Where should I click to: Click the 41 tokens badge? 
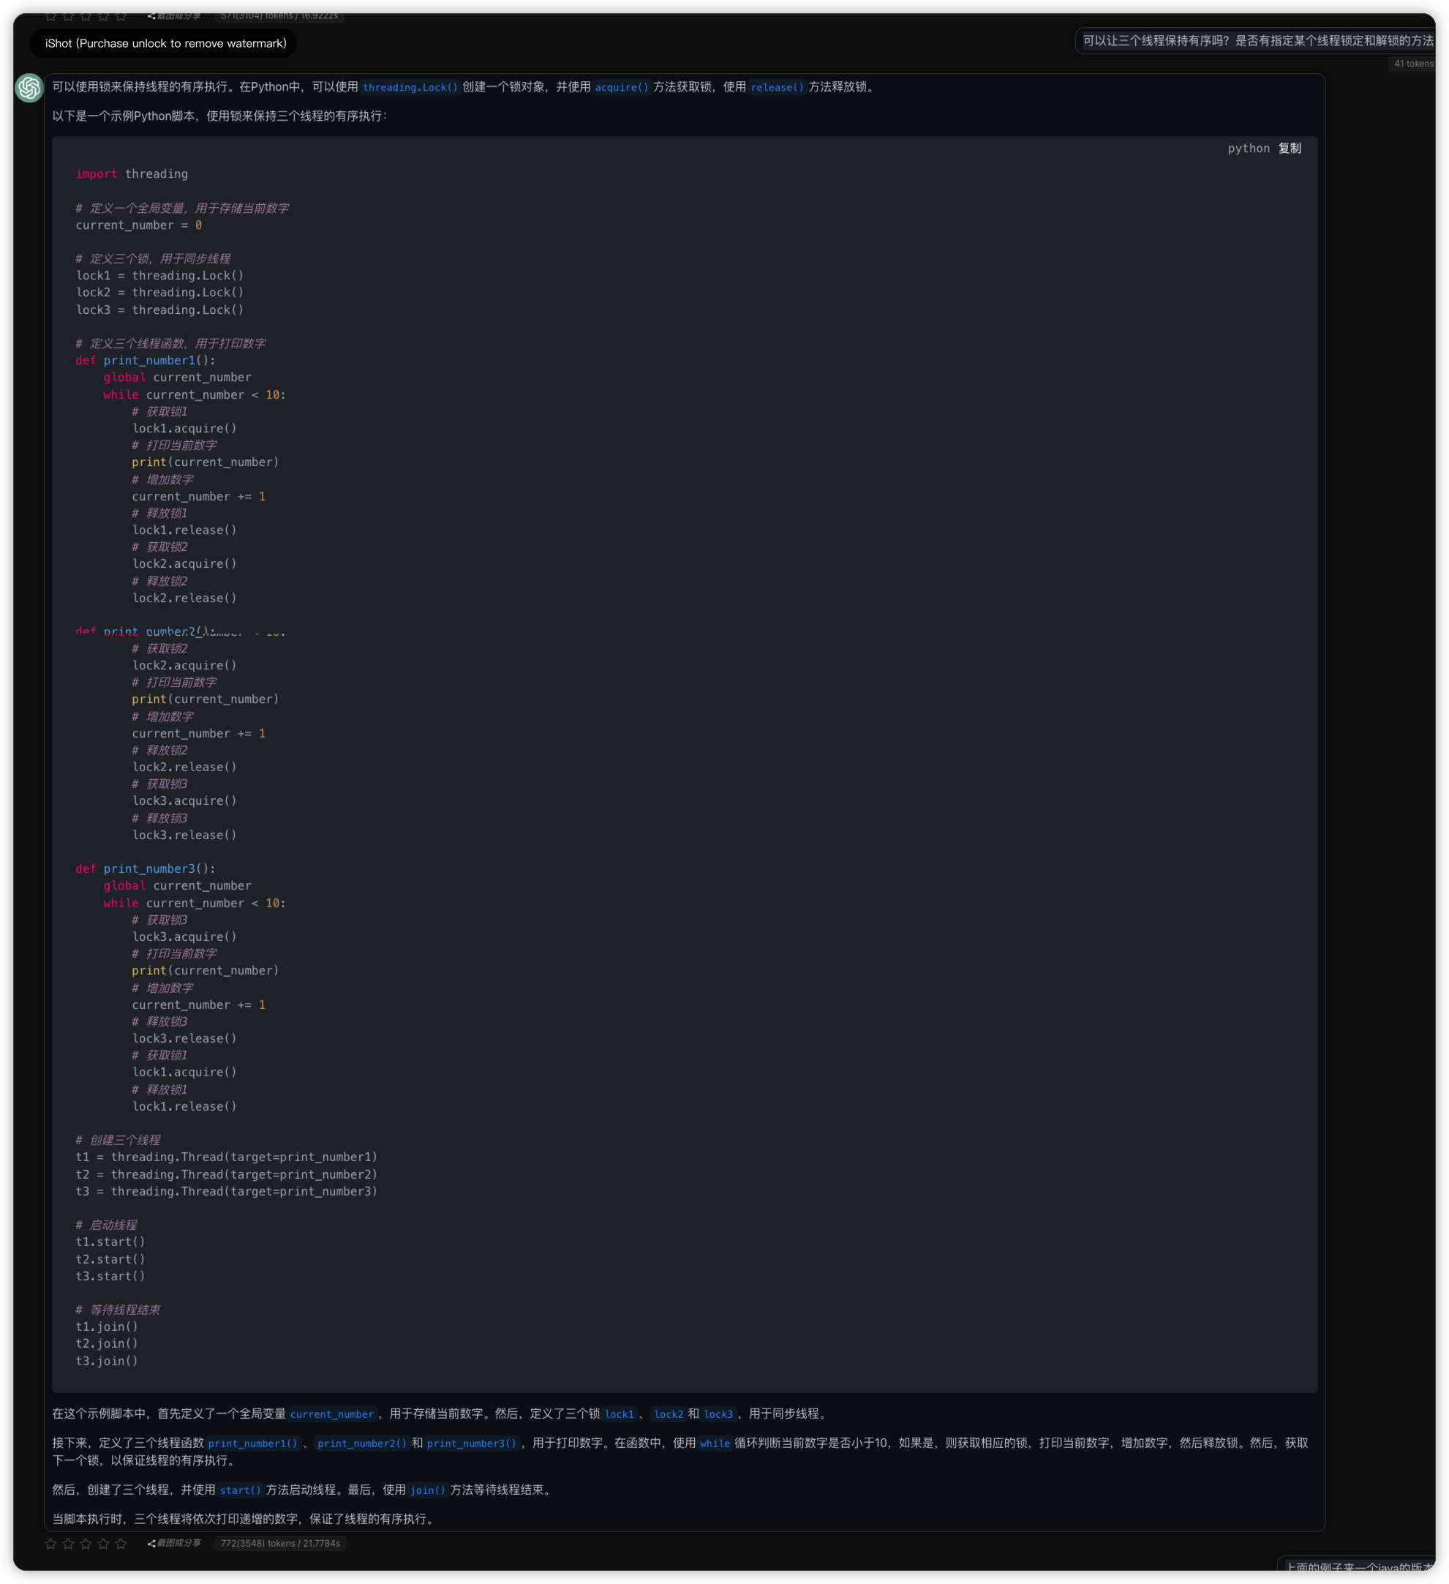[1413, 64]
